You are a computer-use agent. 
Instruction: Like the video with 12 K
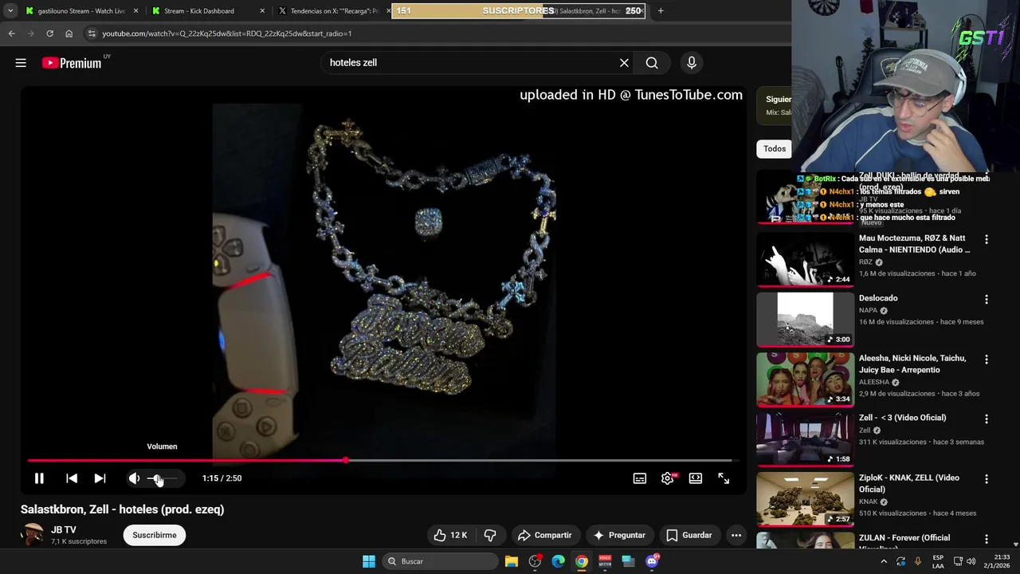(x=450, y=535)
